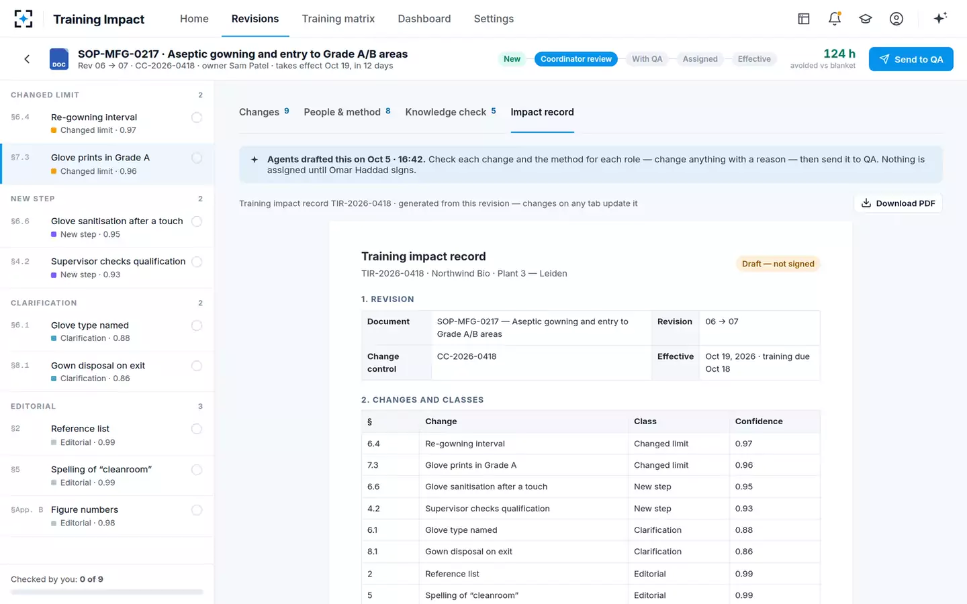Open the notifications bell

pos(835,19)
